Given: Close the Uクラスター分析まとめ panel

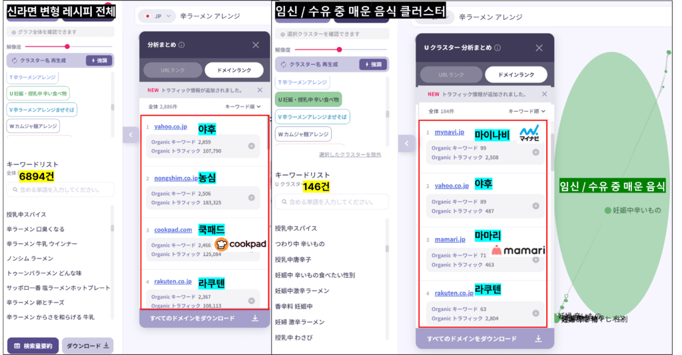Looking at the screenshot, I should [539, 48].
